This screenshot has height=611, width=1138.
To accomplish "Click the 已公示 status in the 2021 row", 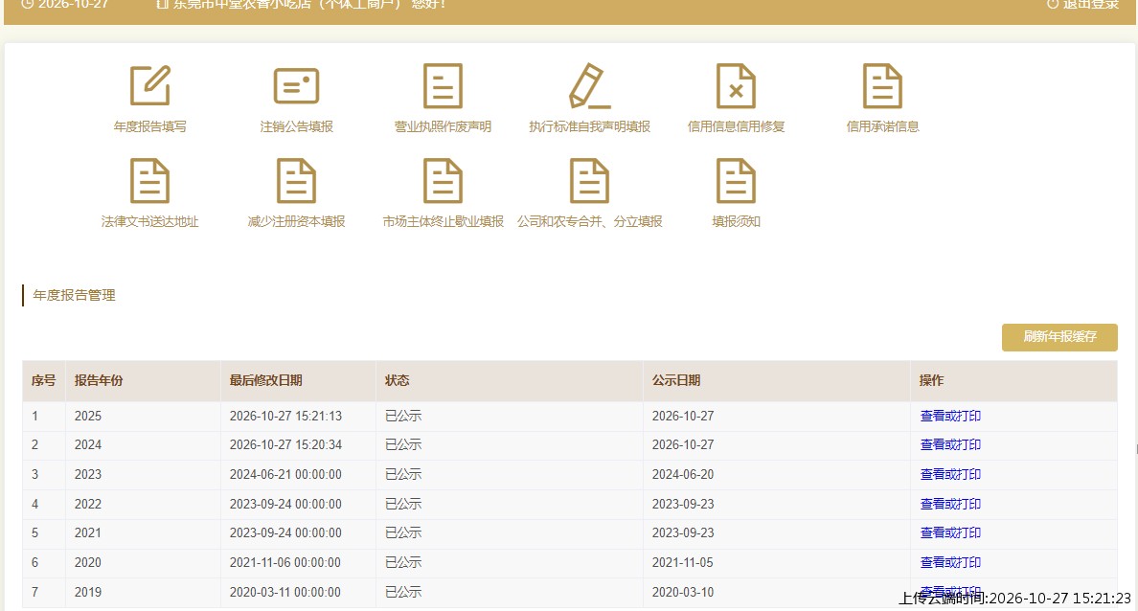I will click(403, 532).
